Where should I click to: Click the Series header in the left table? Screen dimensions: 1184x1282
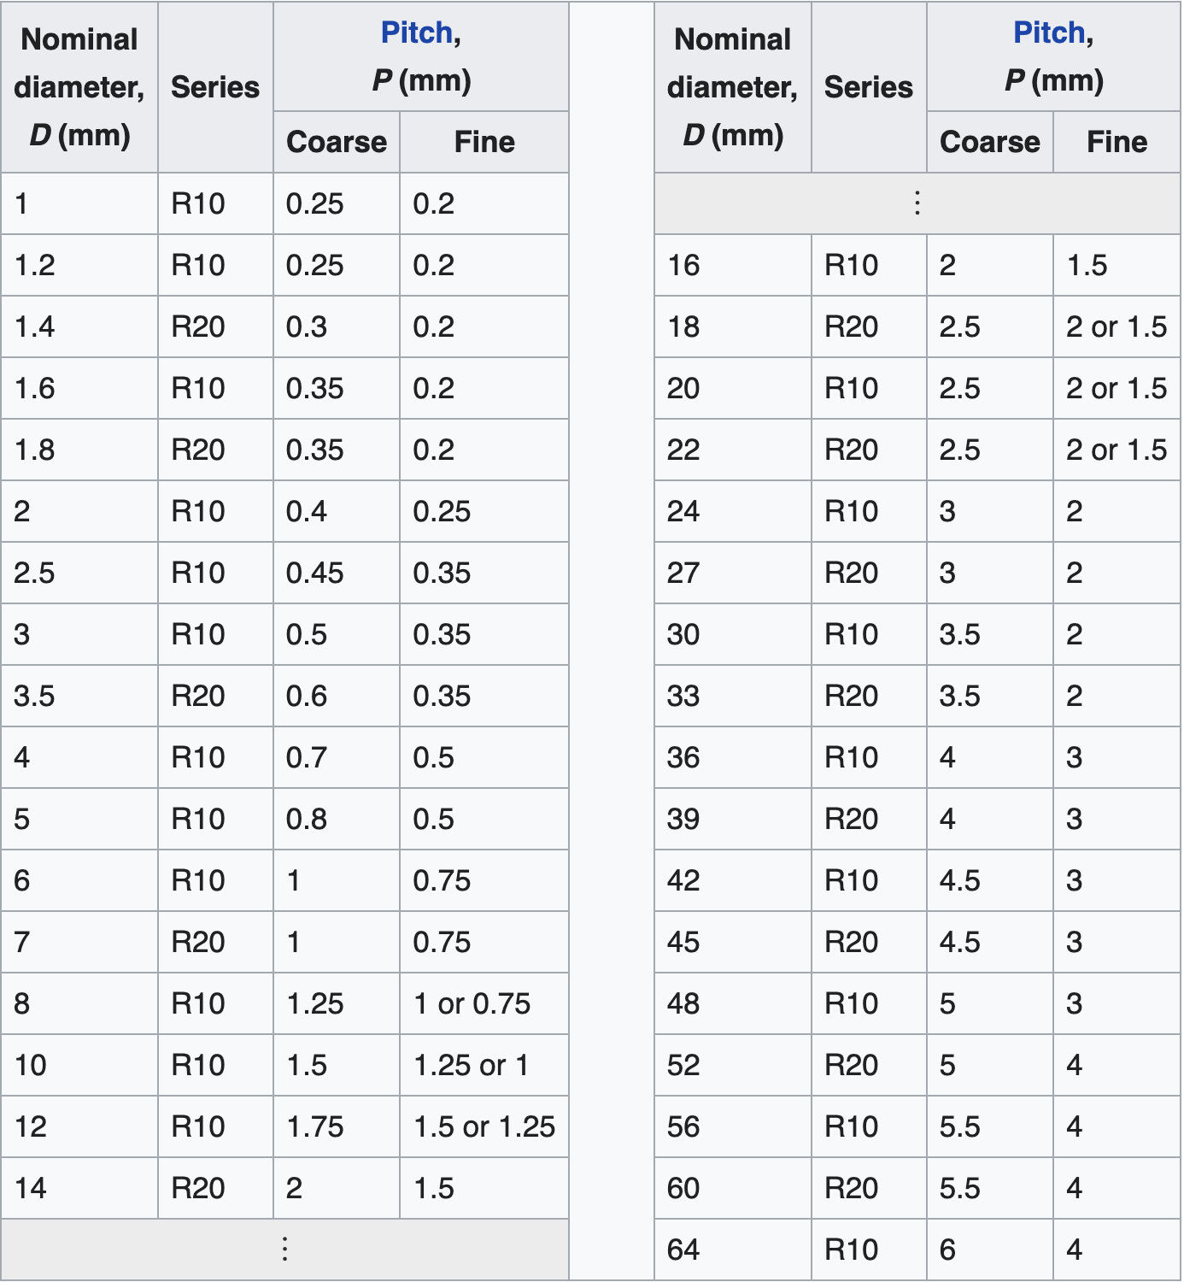click(215, 87)
